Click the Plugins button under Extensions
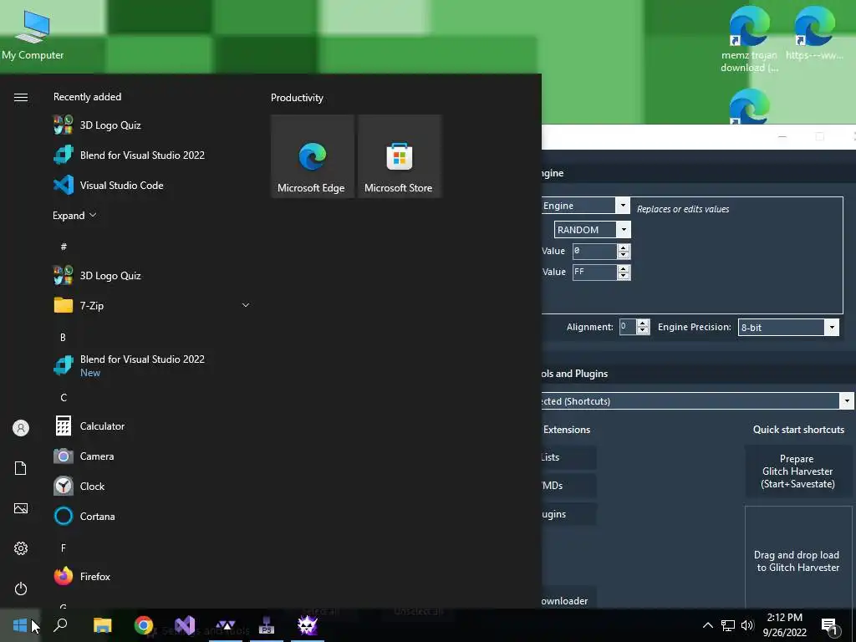The height and width of the screenshot is (642, 856). [x=568, y=514]
